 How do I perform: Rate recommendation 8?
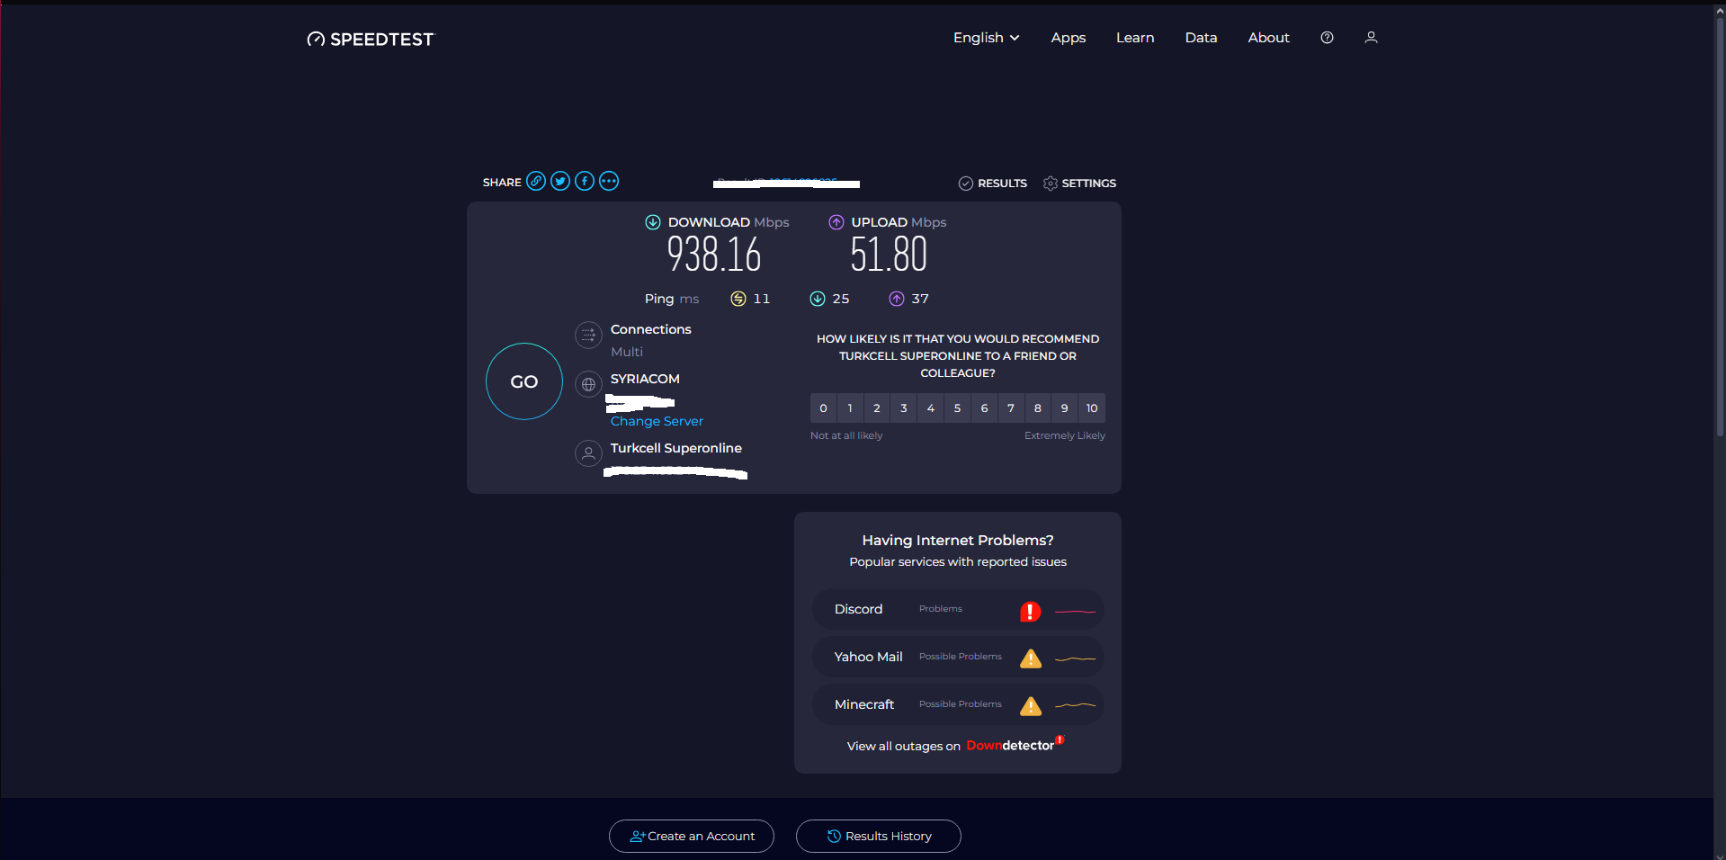click(x=1038, y=408)
